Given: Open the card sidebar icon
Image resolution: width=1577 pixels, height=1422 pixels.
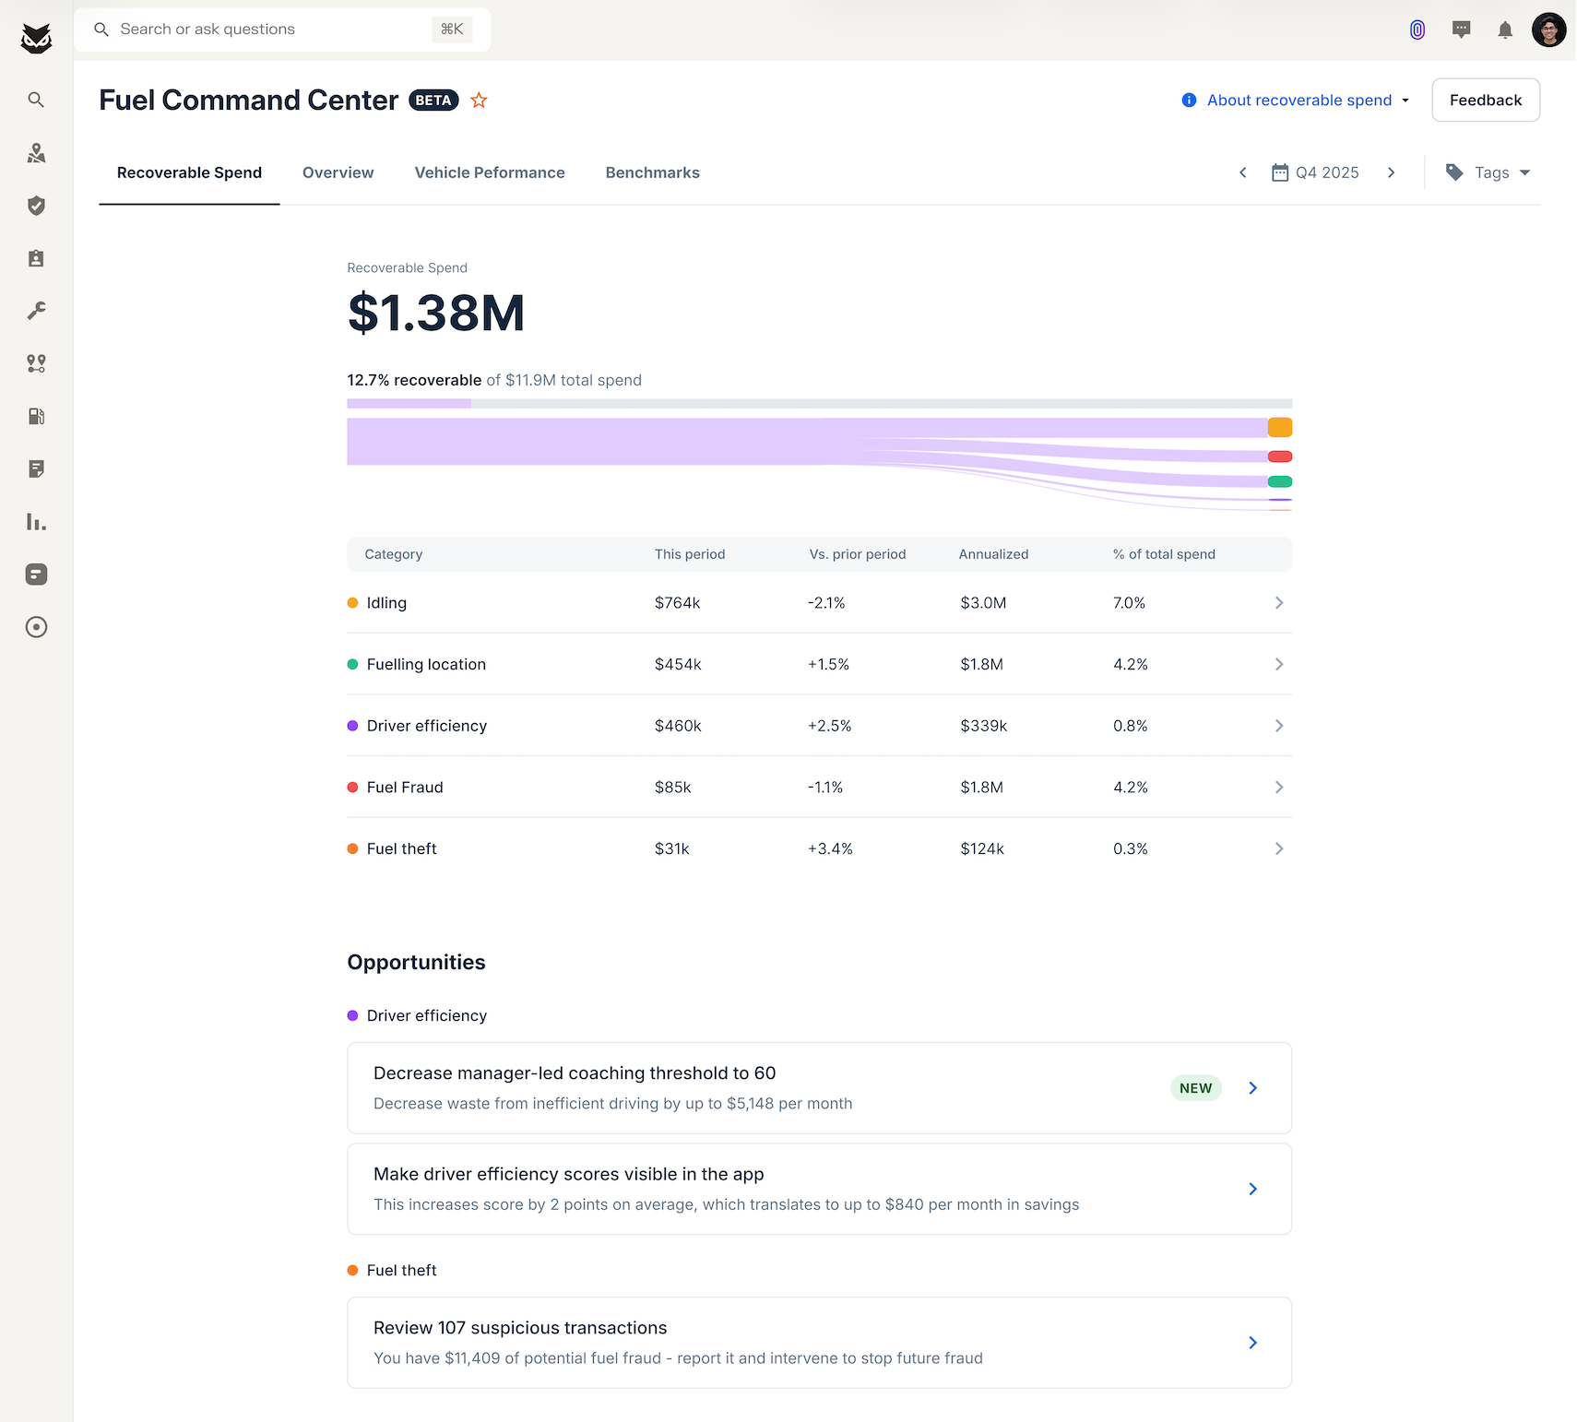Looking at the screenshot, I should pos(36,575).
